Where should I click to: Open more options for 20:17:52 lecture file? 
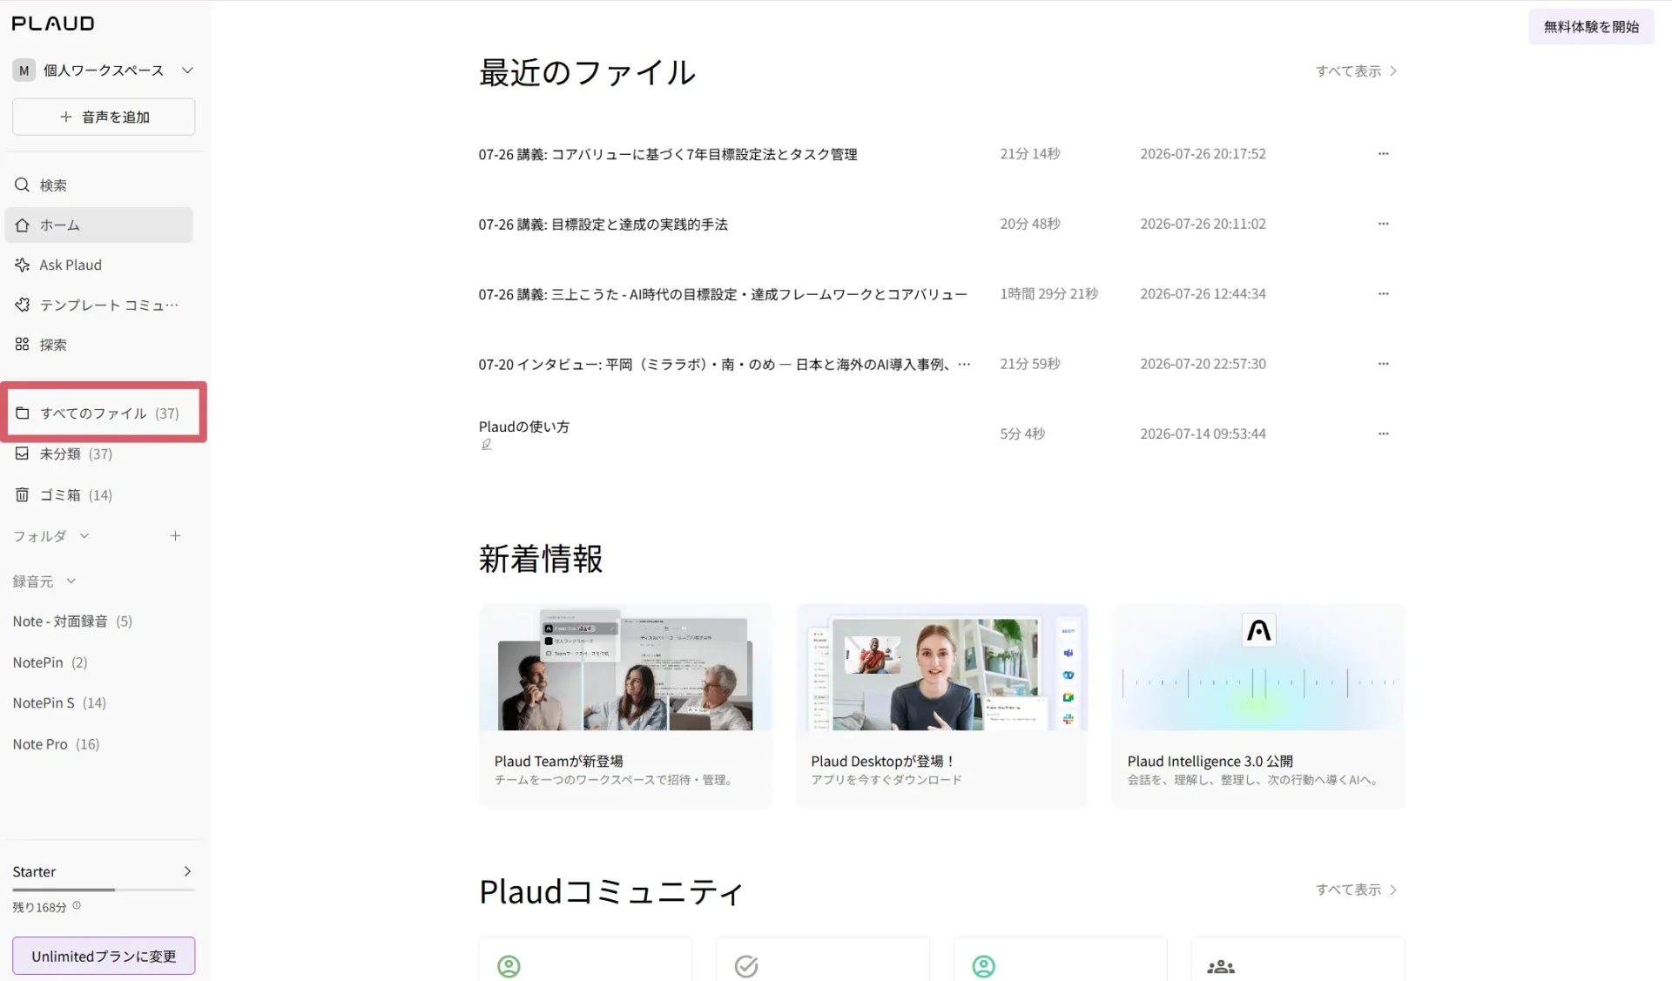click(1383, 153)
